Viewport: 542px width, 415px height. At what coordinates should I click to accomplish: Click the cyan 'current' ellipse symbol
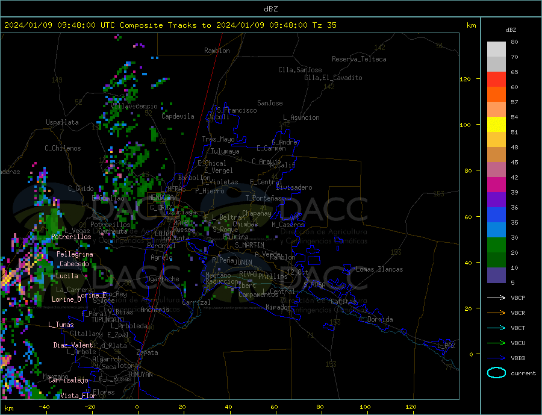(x=496, y=373)
